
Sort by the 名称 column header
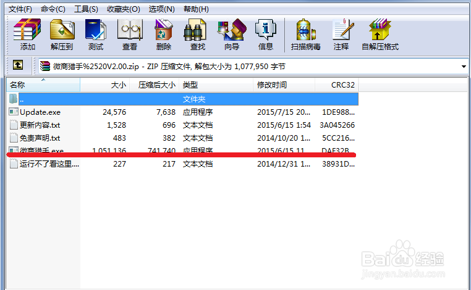click(x=43, y=85)
